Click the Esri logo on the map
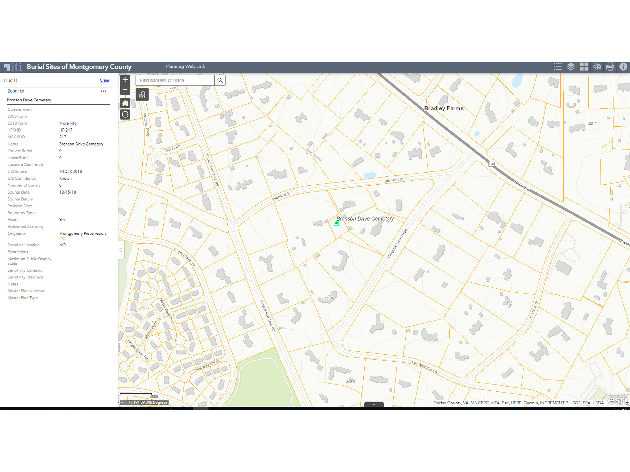This screenshot has height=472, width=630. pyautogui.click(x=617, y=399)
